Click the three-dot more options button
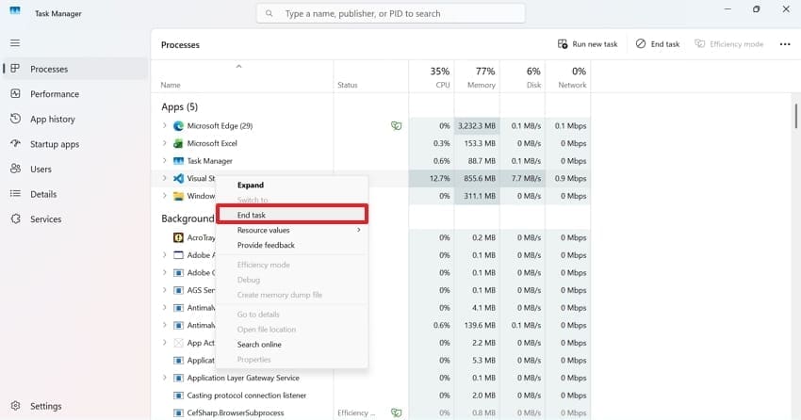801x420 pixels. click(x=785, y=44)
